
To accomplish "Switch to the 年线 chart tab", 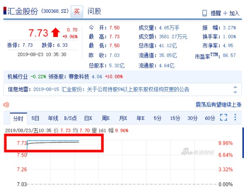I will (x=53, y=118).
